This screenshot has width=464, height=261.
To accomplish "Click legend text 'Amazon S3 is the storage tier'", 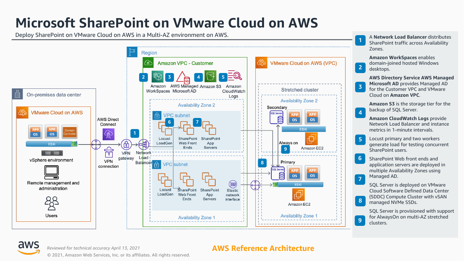I will click(x=410, y=107).
